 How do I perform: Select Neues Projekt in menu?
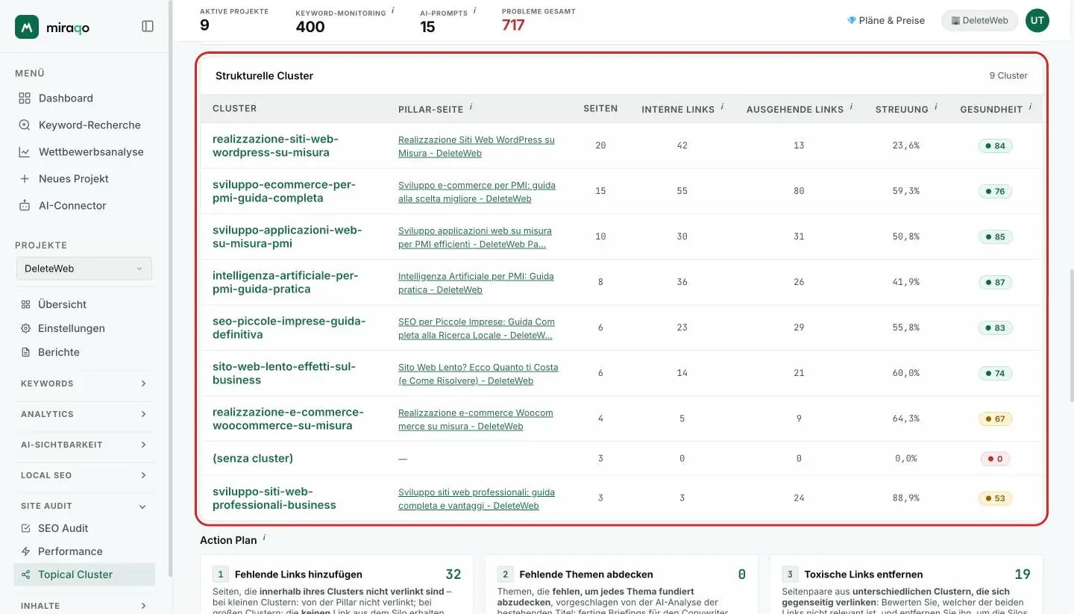coord(84,178)
